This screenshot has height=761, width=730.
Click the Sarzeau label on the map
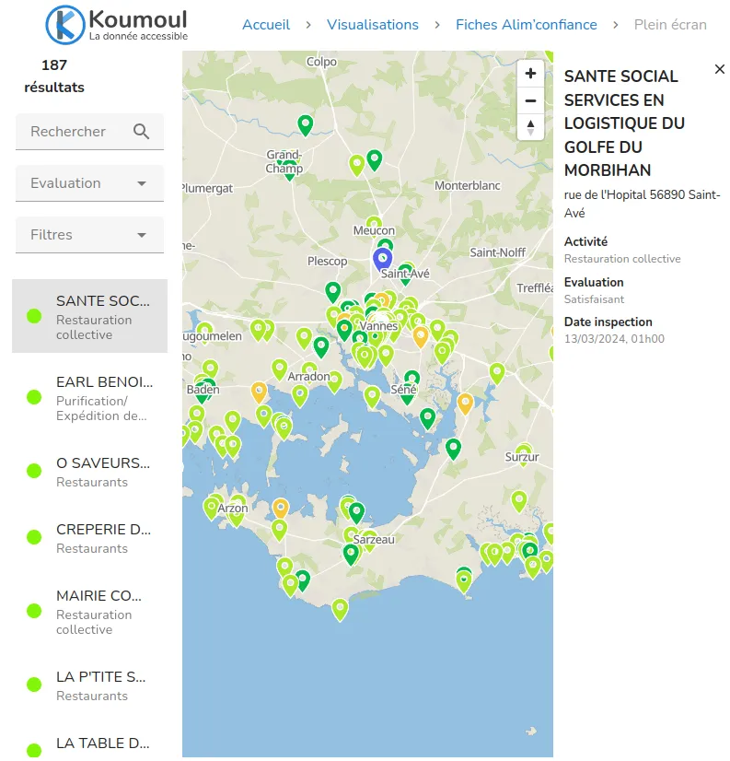[x=374, y=539]
